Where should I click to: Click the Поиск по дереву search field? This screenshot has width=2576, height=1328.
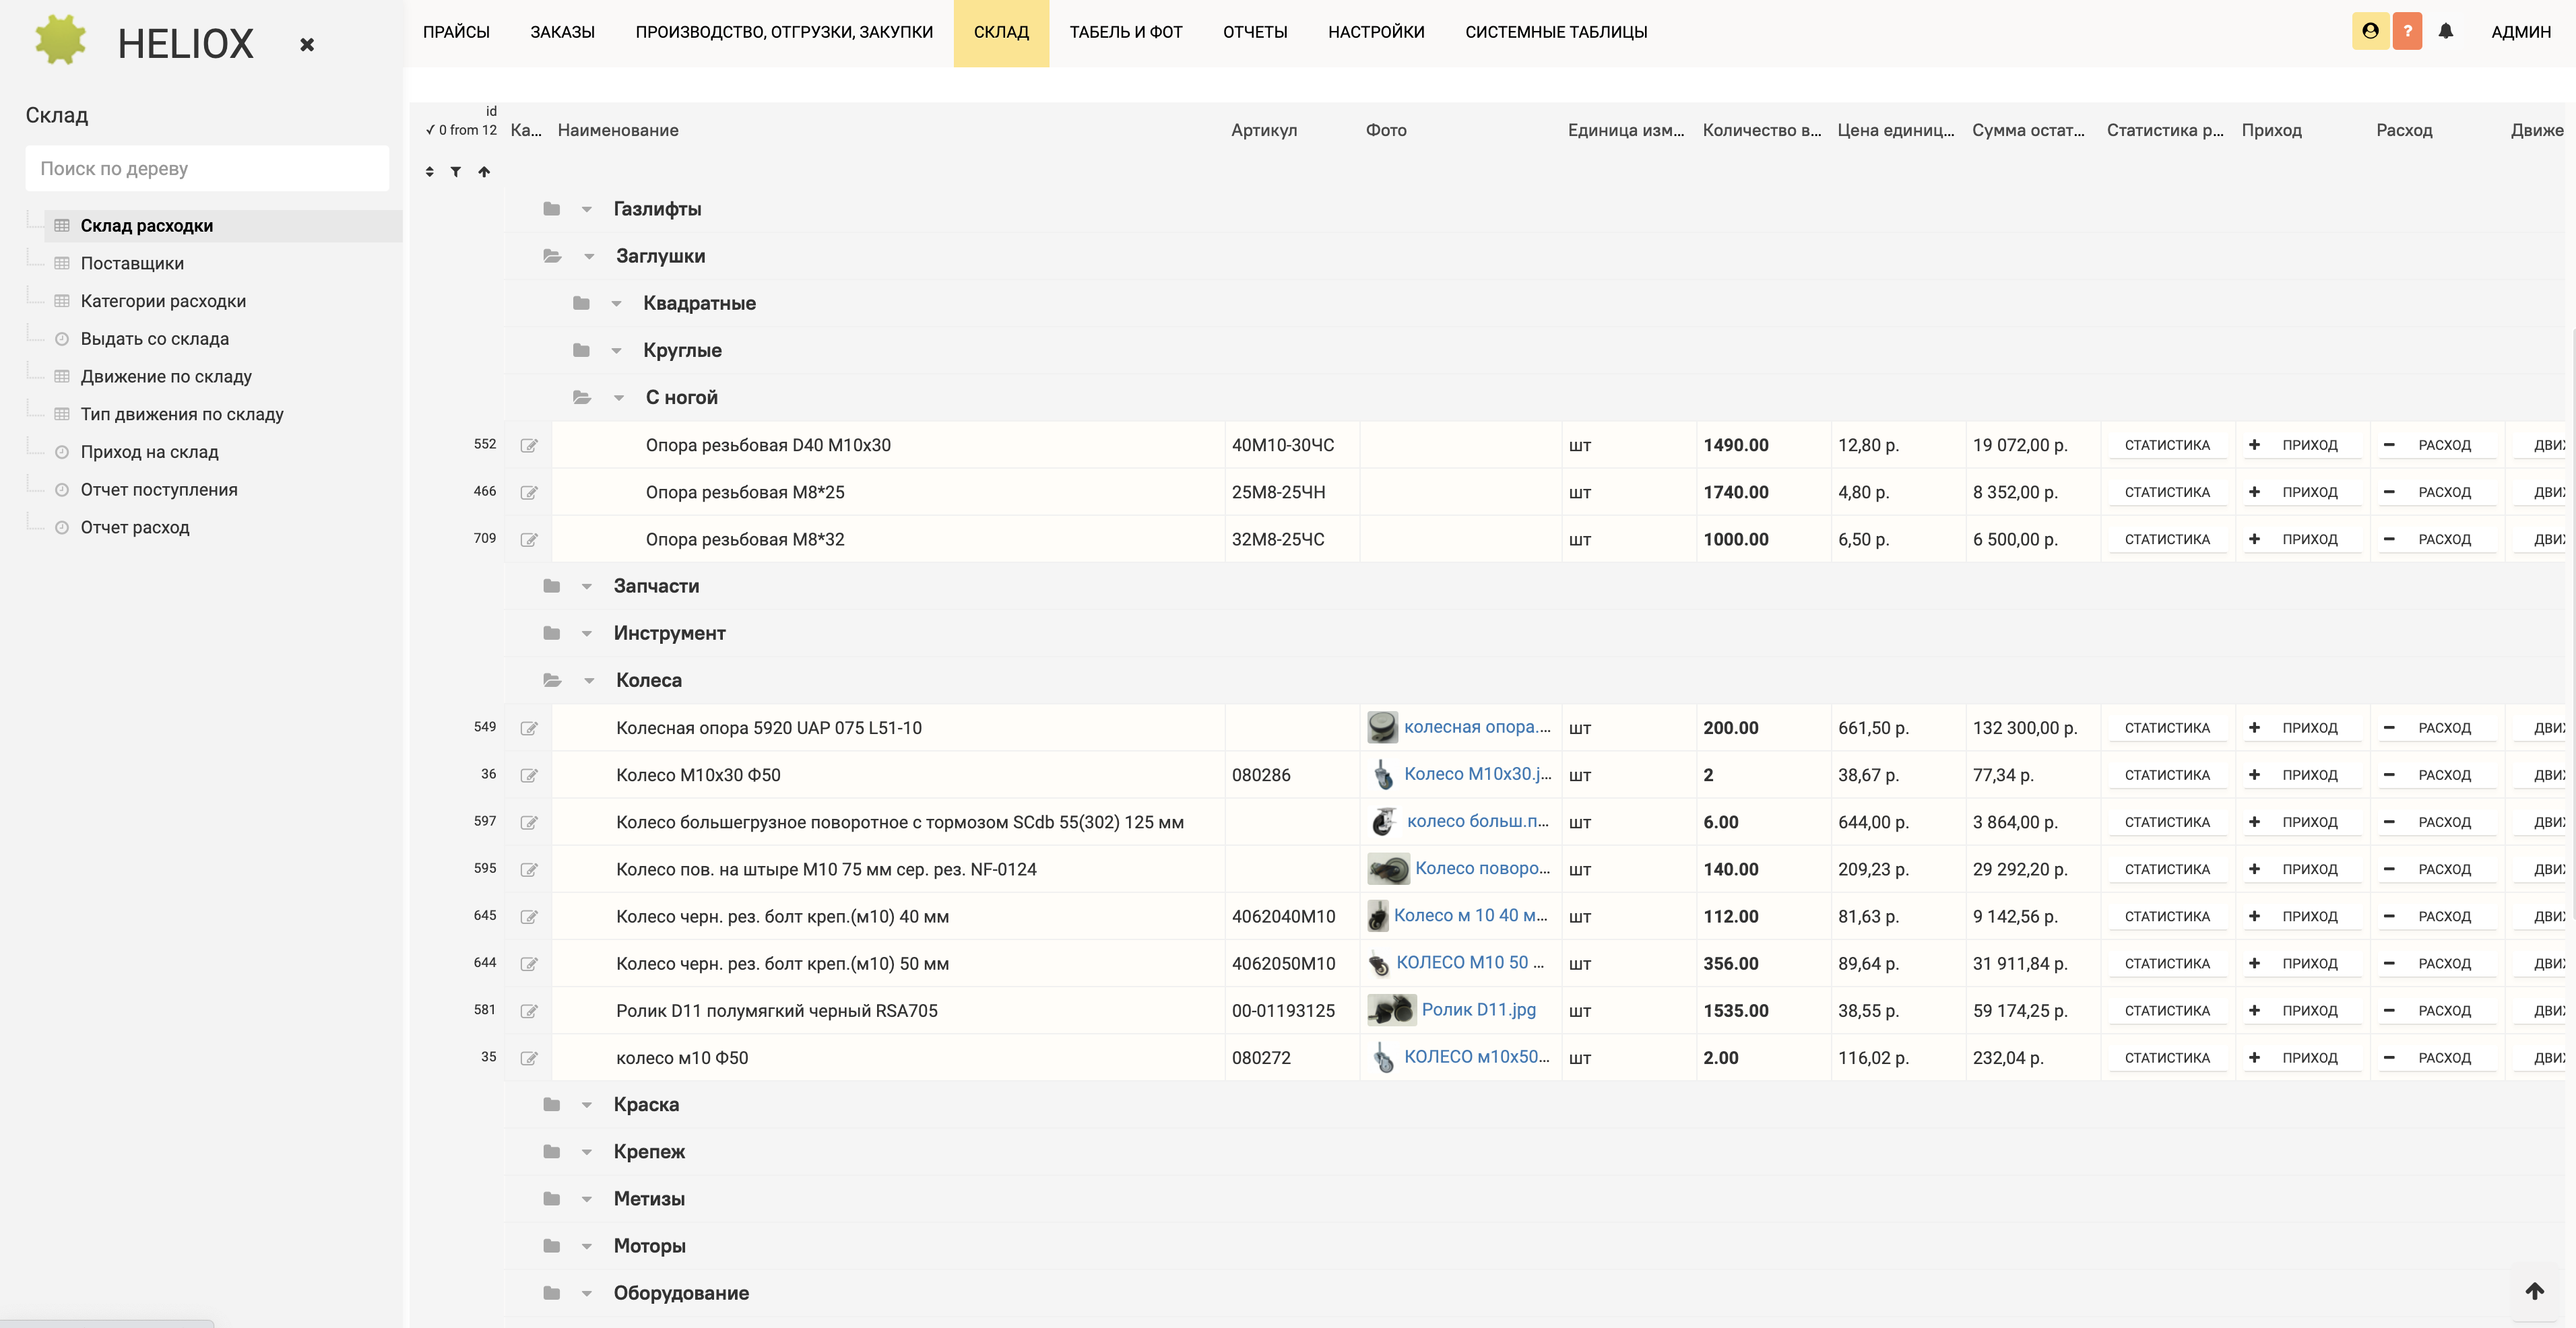[207, 169]
